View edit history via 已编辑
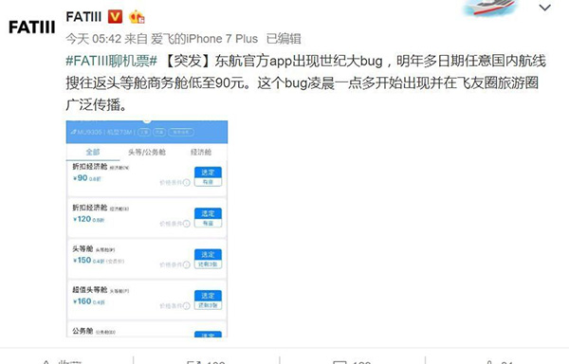The height and width of the screenshot is (364, 569). pyautogui.click(x=284, y=39)
